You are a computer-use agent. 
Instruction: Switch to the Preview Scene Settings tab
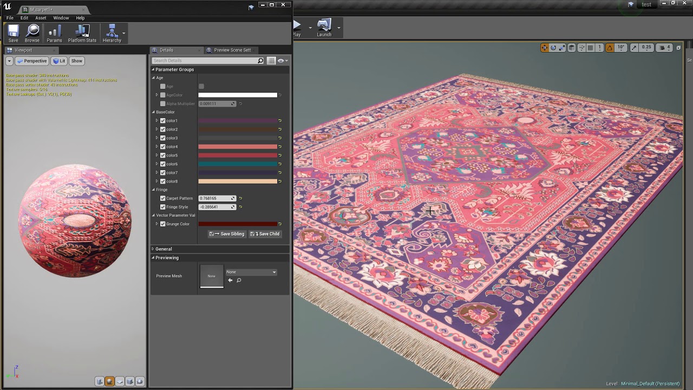[232, 50]
